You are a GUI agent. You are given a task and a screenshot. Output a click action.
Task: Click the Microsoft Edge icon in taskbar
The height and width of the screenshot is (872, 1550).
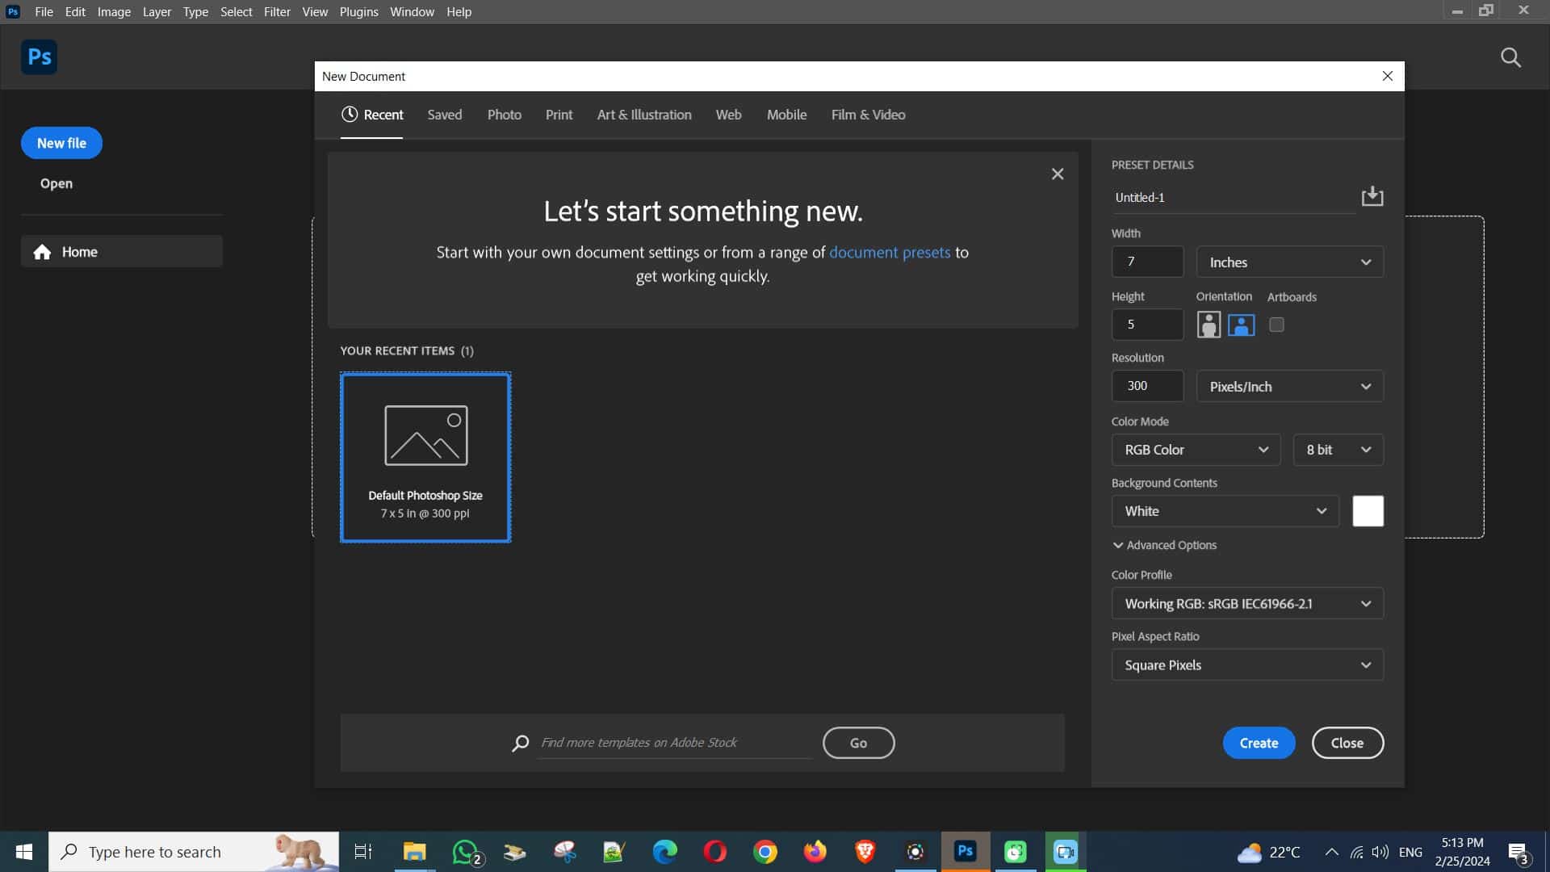(x=664, y=851)
